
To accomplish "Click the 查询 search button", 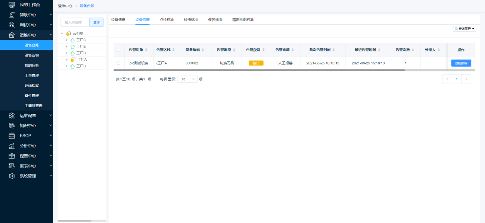I will tap(96, 22).
